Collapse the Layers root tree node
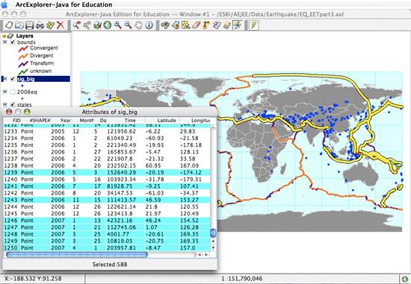The height and width of the screenshot is (284, 411). 4,36
